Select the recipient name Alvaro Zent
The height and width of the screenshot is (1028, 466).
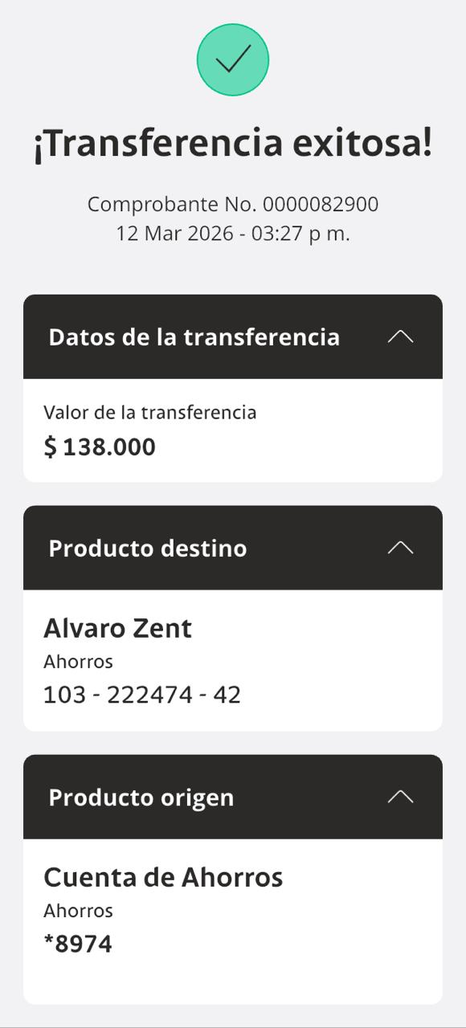[117, 628]
